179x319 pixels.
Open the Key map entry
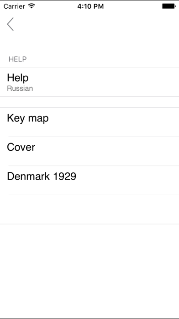tap(89, 122)
